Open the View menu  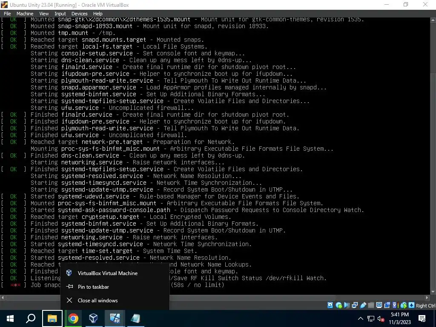44,14
